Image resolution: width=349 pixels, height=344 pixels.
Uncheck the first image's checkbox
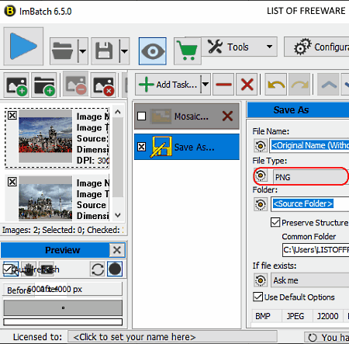point(12,115)
